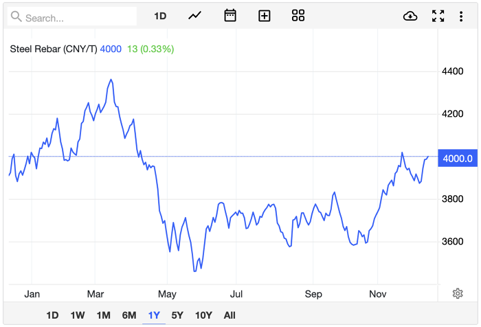Open the 1D interval selector in toolbar
The width and height of the screenshot is (481, 327).
160,16
